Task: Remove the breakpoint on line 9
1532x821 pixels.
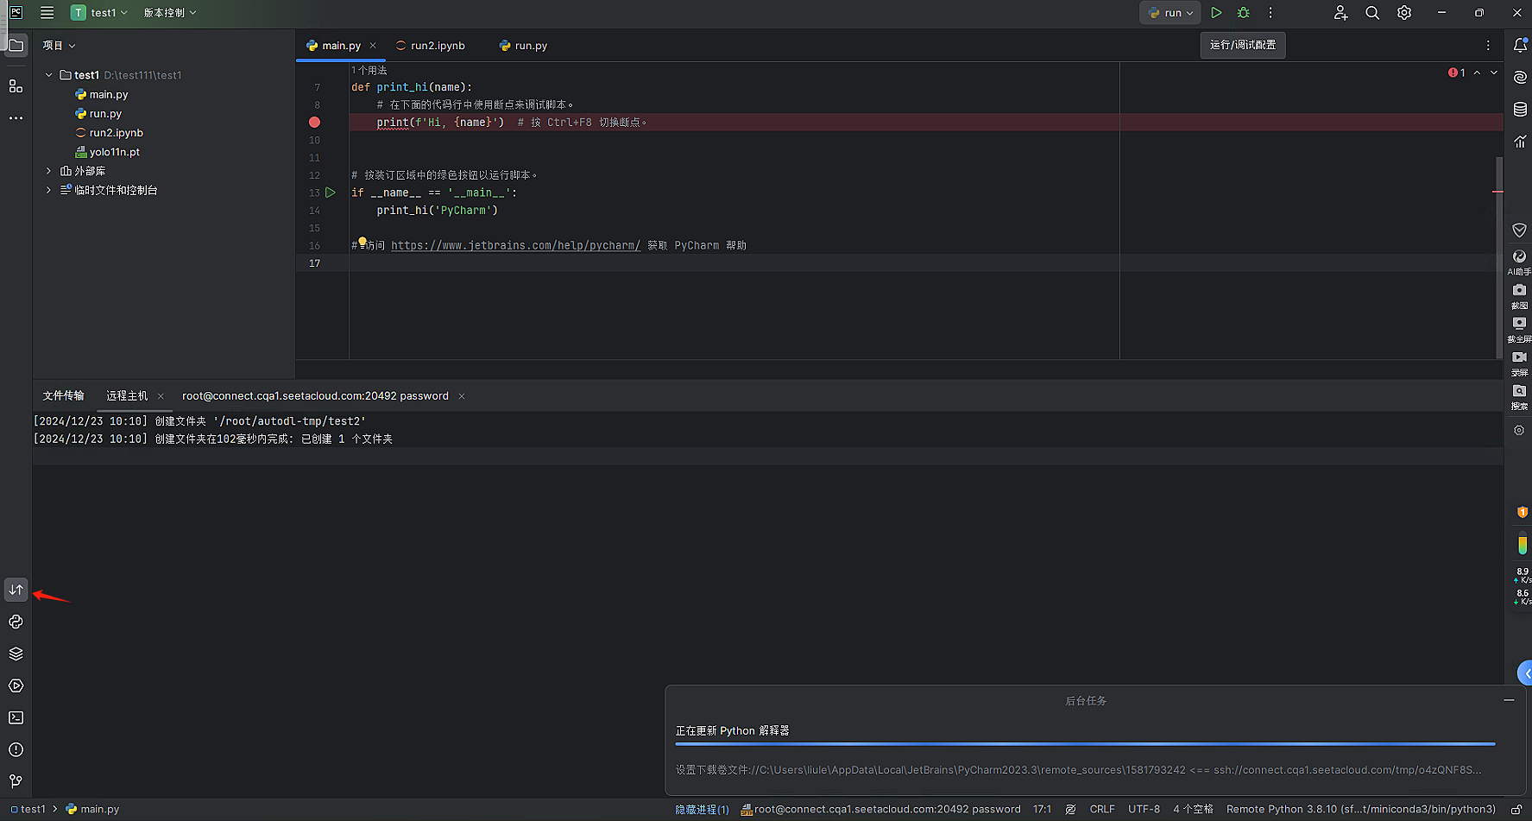Action: (x=314, y=123)
